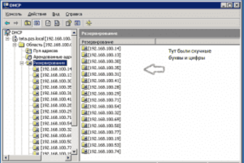Viewport: 244px width, 163px height.
Task: Select [192.168.100.71] in the left tree
Action: pos(56,118)
